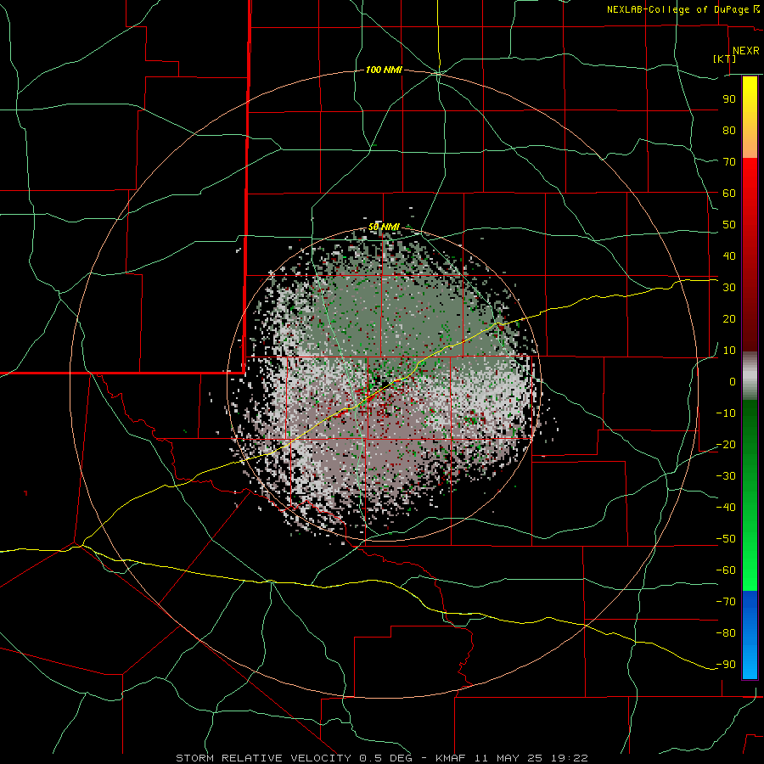The width and height of the screenshot is (764, 764).
Task: Click the storm relative velocity caption text
Action: pos(381,758)
